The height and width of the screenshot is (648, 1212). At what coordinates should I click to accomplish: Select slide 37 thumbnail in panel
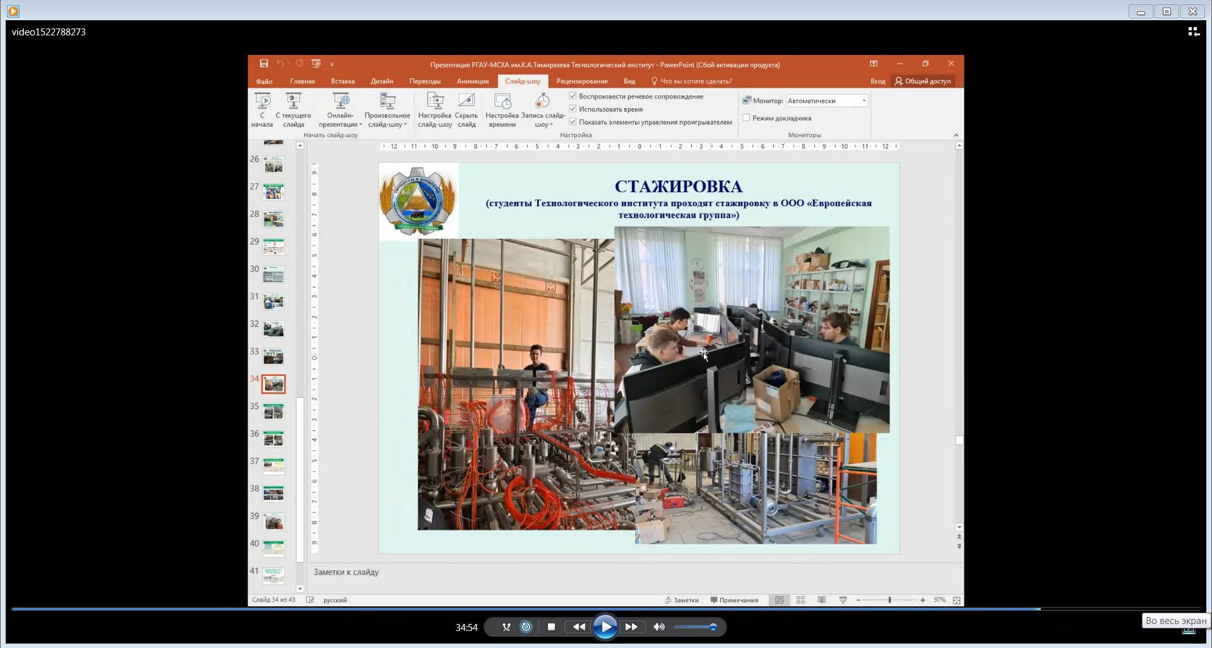click(x=273, y=466)
